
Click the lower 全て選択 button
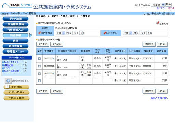tap(42, 91)
